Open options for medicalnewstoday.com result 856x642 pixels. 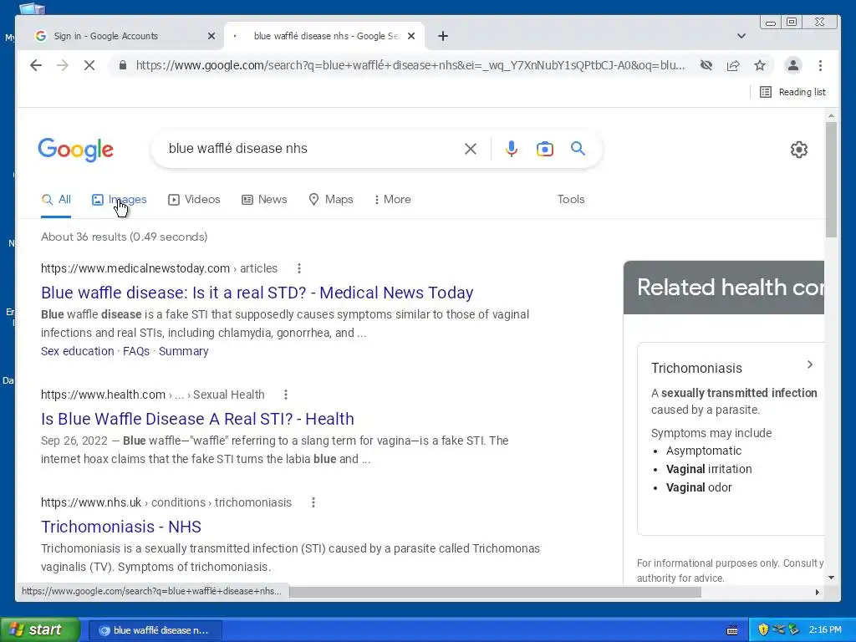pos(299,268)
